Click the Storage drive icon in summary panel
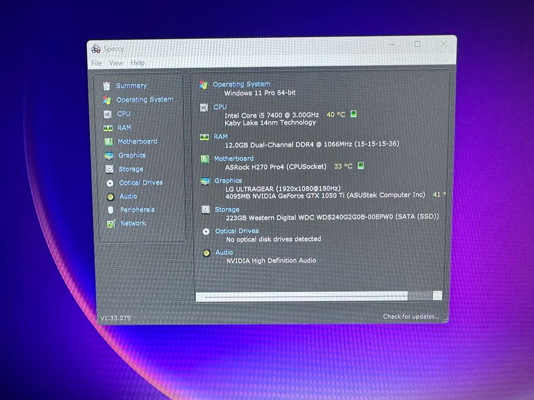Image resolution: width=534 pixels, height=400 pixels. pyautogui.click(x=205, y=210)
